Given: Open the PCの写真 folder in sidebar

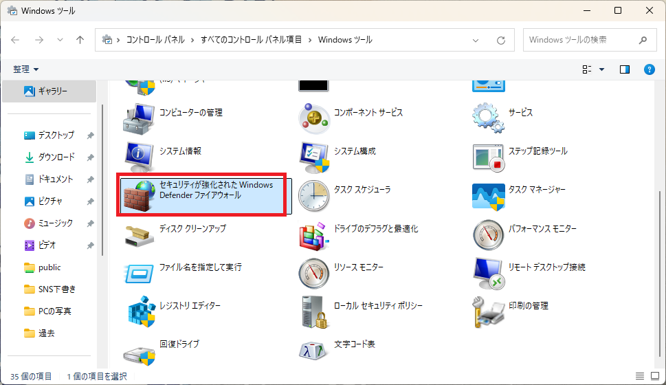Looking at the screenshot, I should pos(47,311).
